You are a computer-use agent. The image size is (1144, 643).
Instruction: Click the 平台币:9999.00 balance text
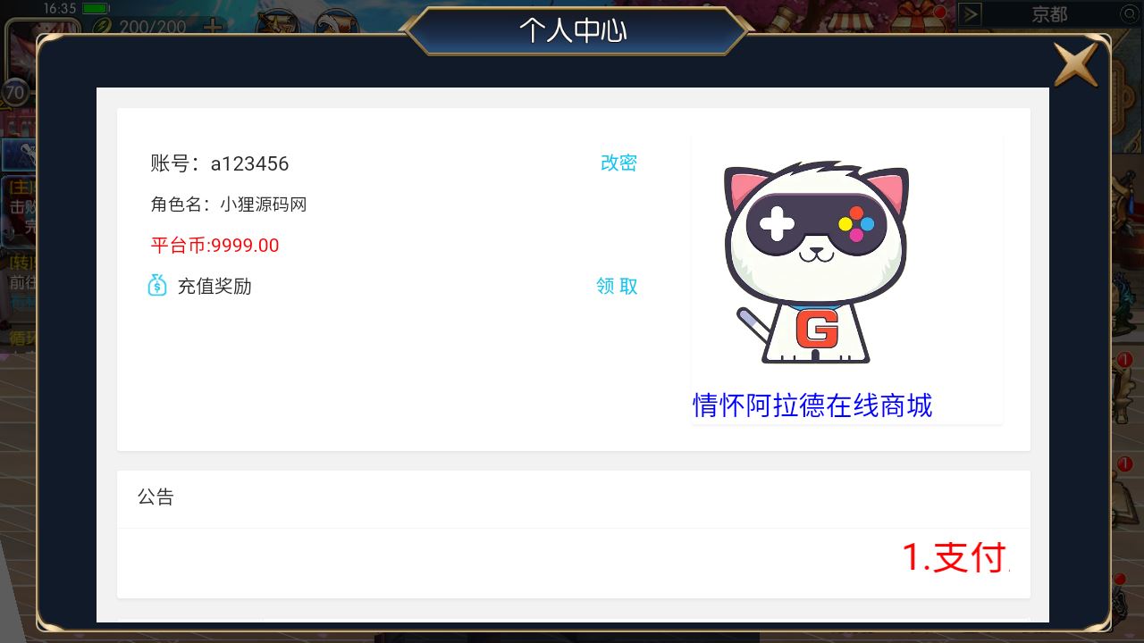click(214, 246)
